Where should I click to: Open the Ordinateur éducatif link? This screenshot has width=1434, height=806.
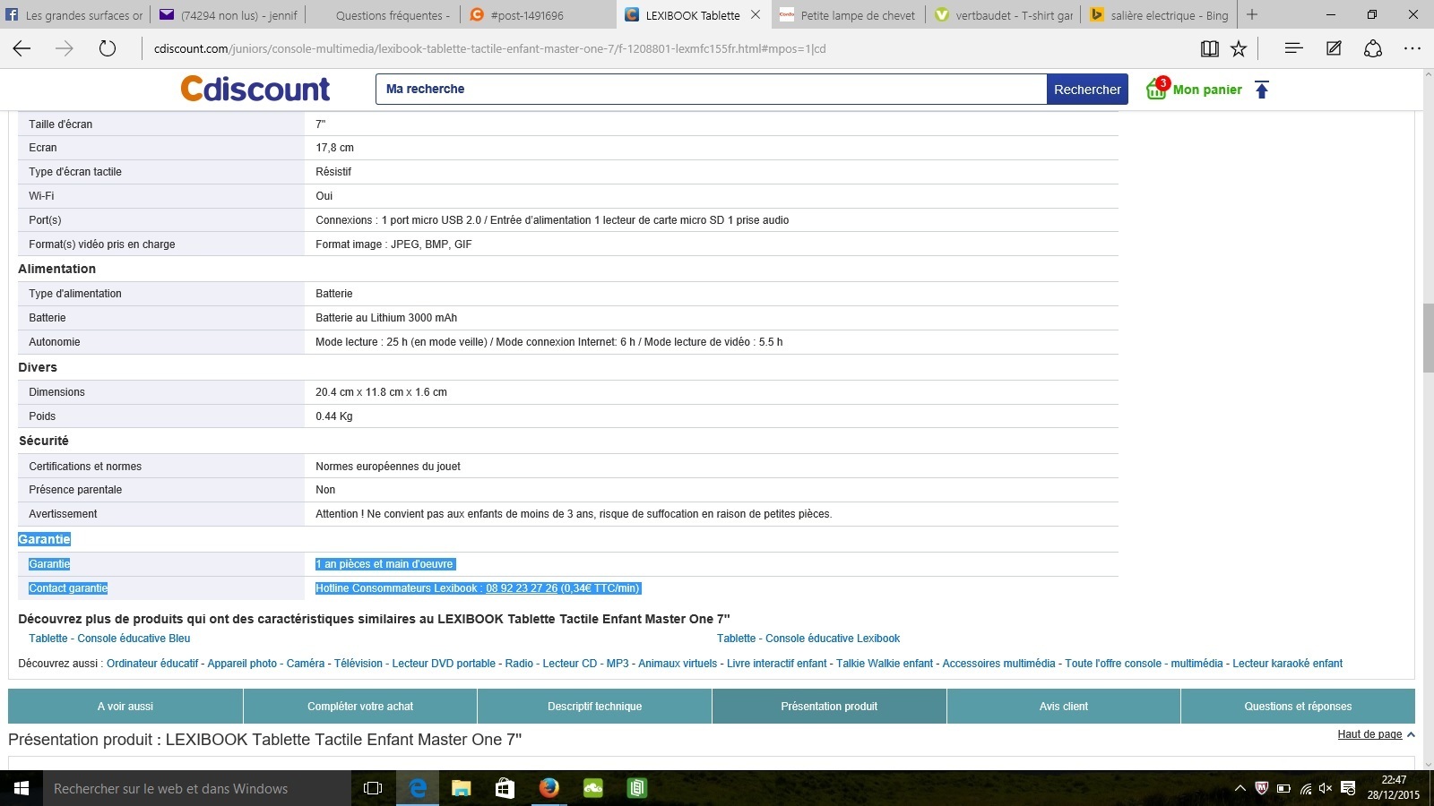[x=152, y=664]
